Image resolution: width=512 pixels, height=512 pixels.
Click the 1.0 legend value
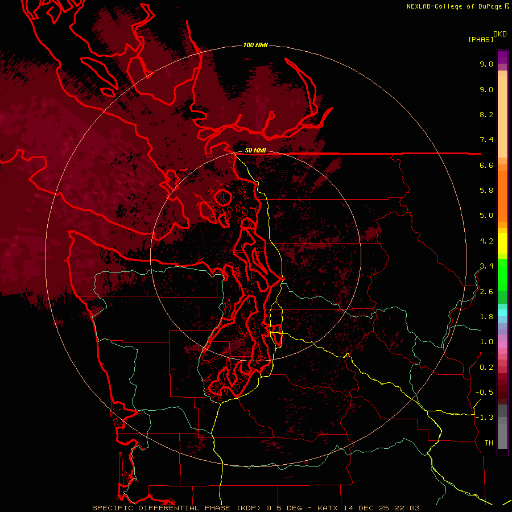coord(486,342)
